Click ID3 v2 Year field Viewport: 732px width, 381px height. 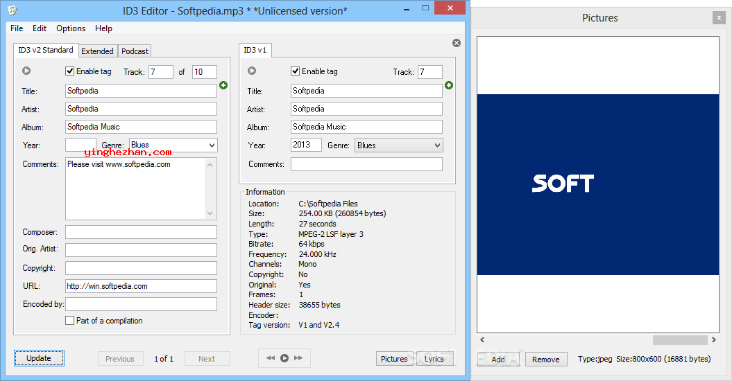80,145
